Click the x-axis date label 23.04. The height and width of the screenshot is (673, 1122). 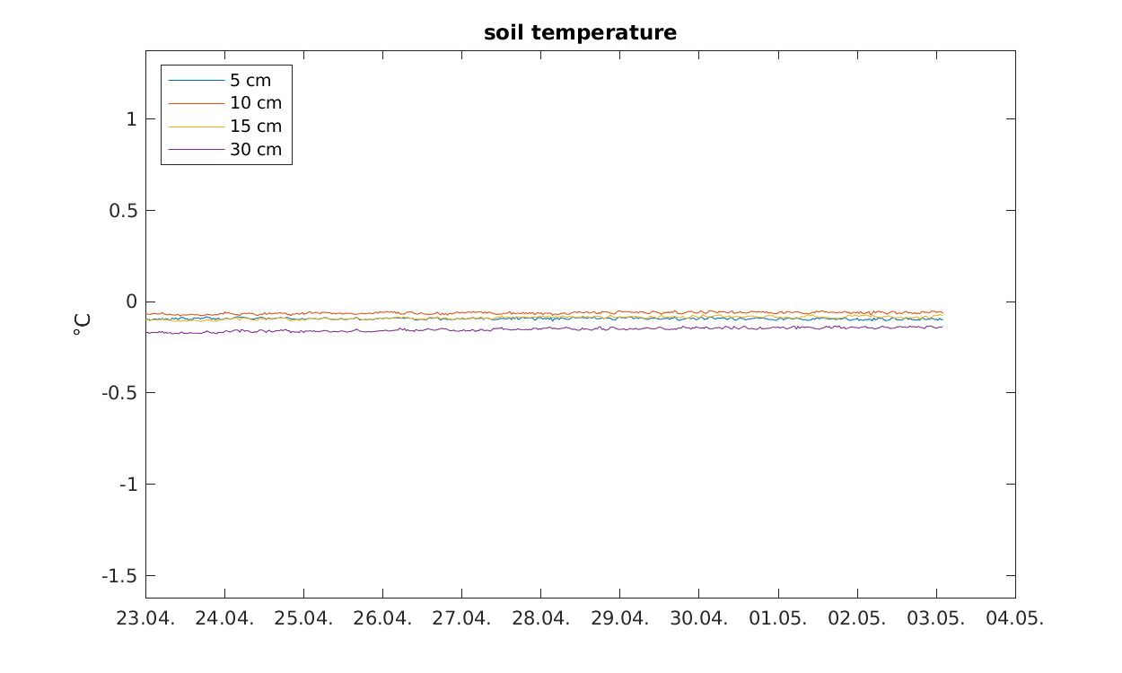click(x=145, y=619)
